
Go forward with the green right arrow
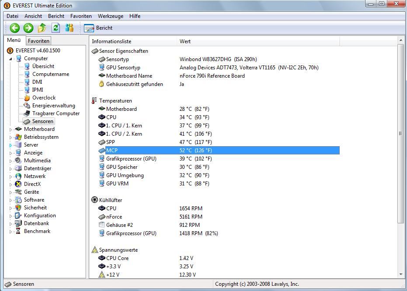(28, 28)
